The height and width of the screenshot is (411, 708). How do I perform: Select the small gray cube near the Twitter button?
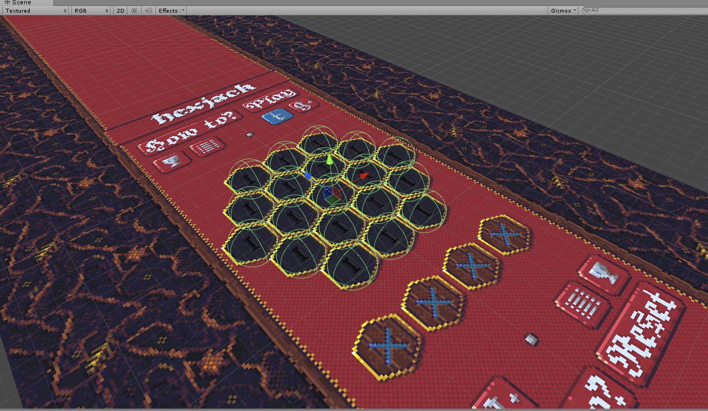(x=249, y=134)
